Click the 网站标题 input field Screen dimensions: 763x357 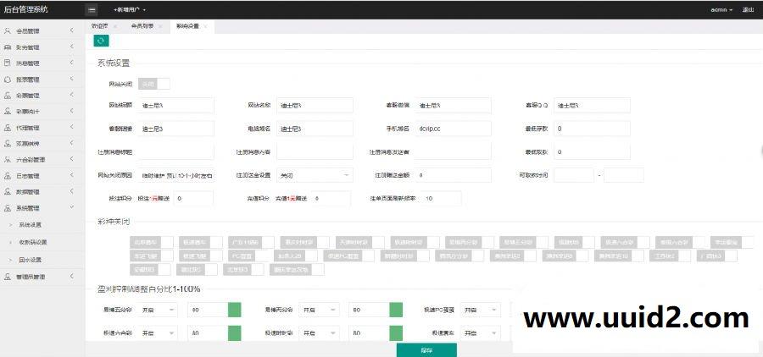pyautogui.click(x=175, y=106)
